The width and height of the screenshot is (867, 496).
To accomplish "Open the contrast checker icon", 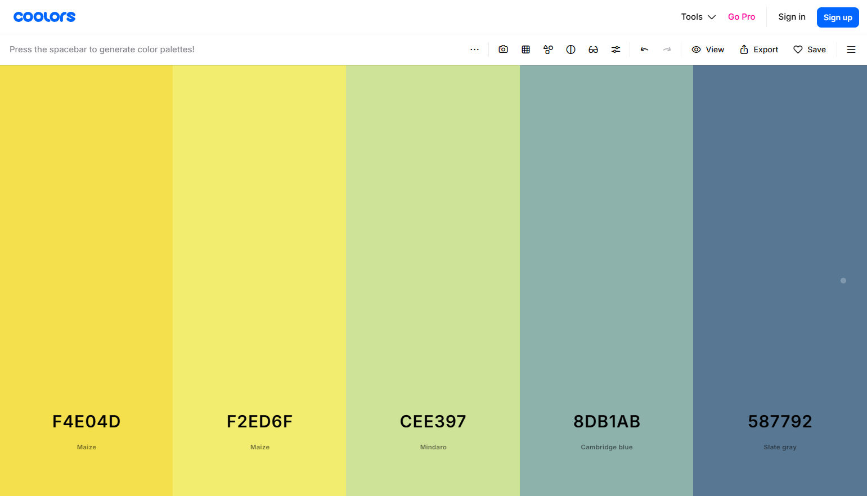I will coord(570,49).
